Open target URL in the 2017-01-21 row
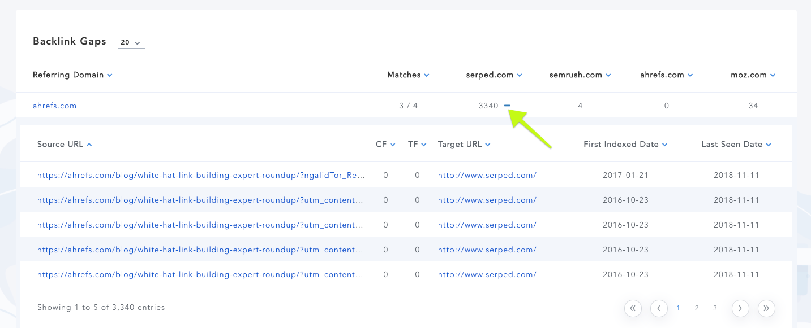 pos(487,175)
